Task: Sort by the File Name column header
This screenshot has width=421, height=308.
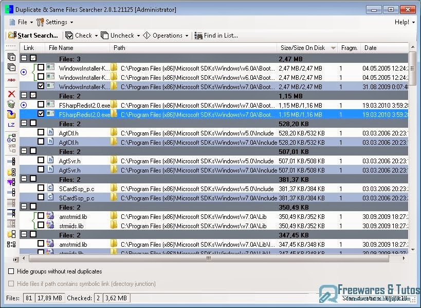Action: pos(78,48)
